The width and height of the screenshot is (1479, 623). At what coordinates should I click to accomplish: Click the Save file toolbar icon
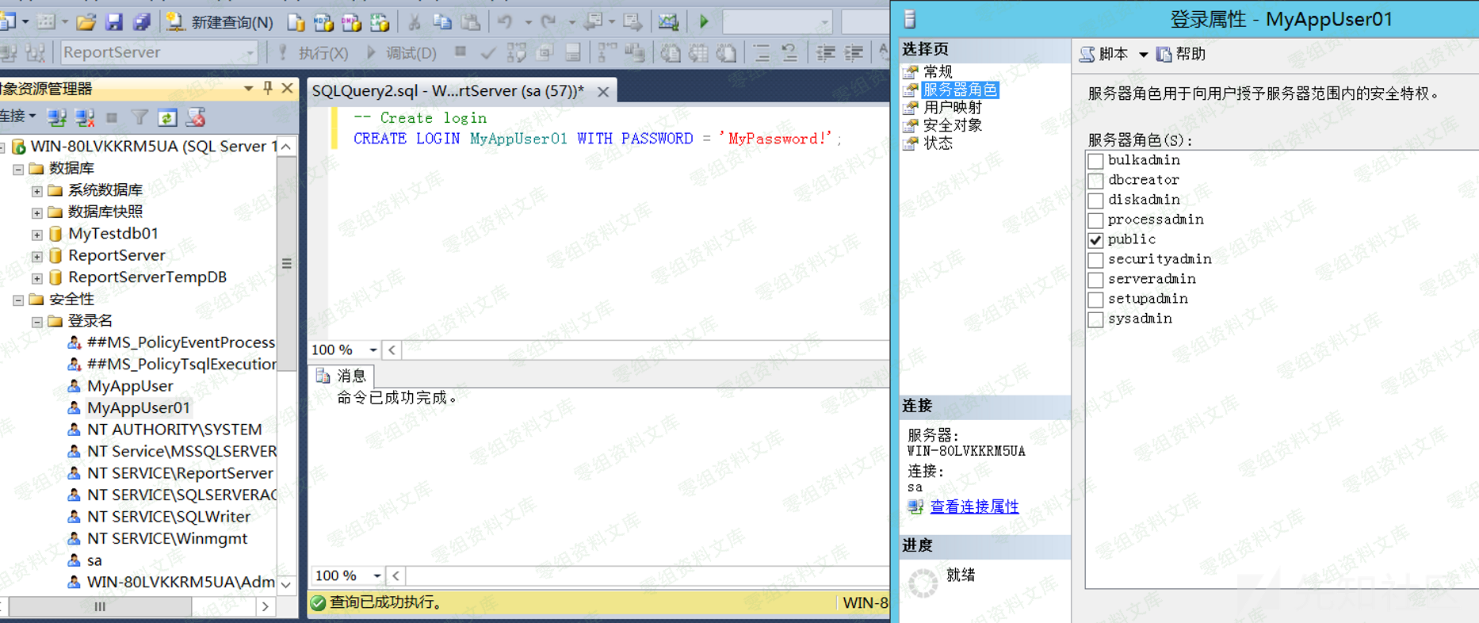click(x=114, y=21)
